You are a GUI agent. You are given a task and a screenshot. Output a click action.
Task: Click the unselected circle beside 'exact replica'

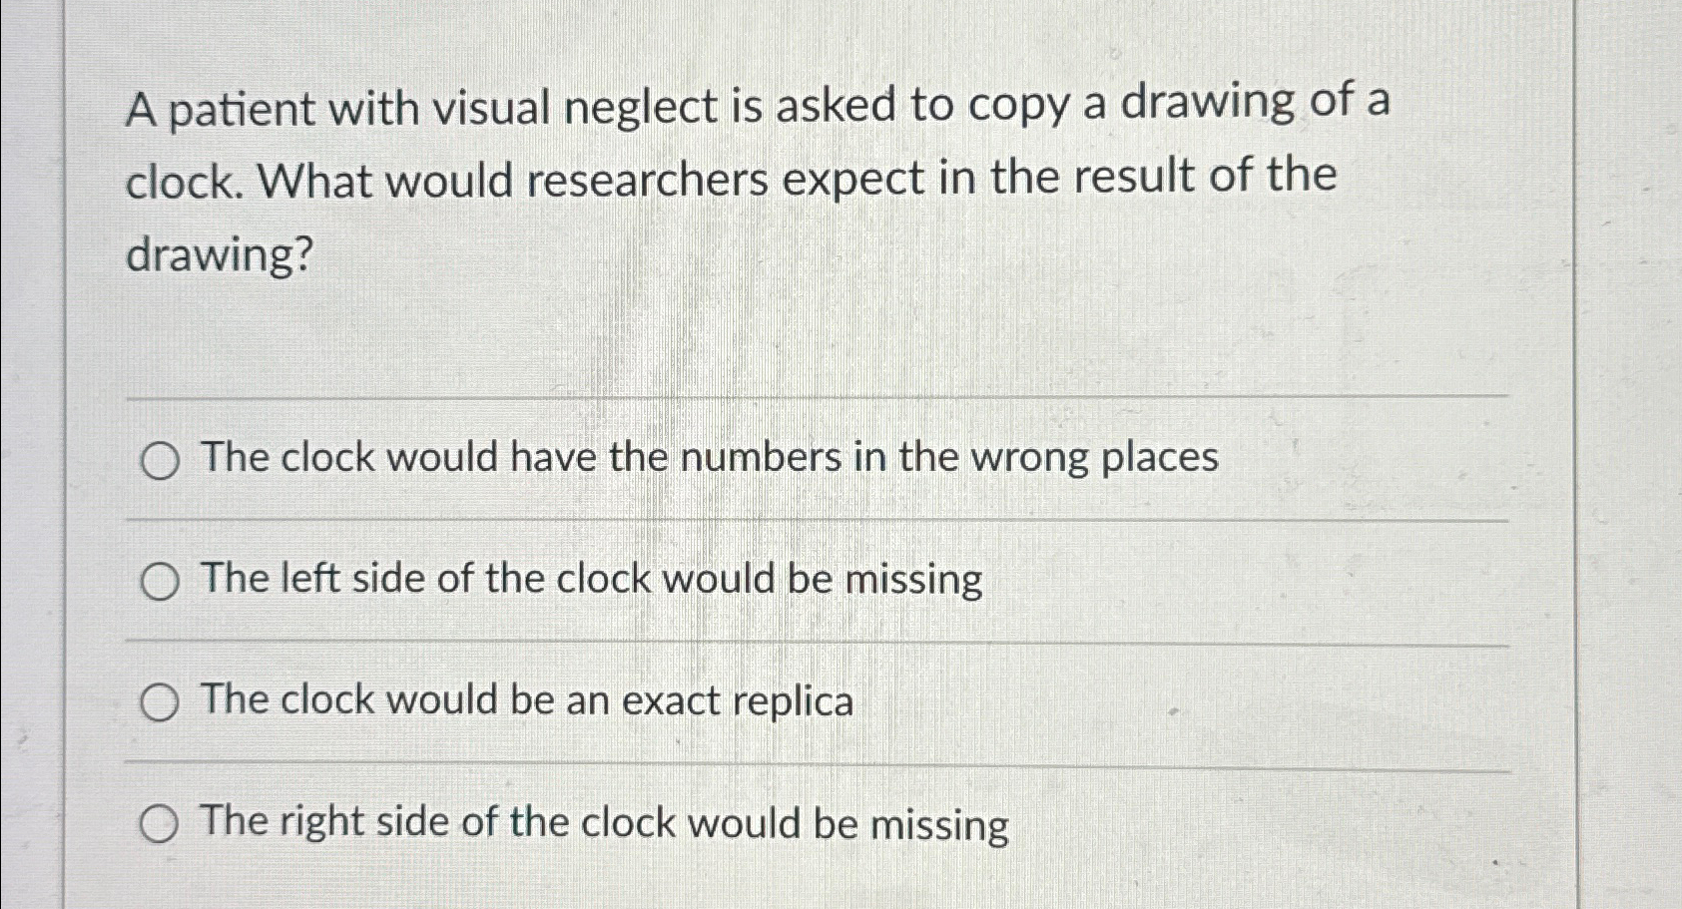click(x=160, y=701)
